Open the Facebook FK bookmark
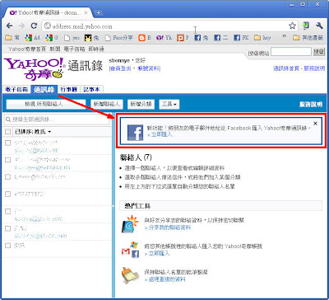This screenshot has width=329, height=300. coord(241,38)
